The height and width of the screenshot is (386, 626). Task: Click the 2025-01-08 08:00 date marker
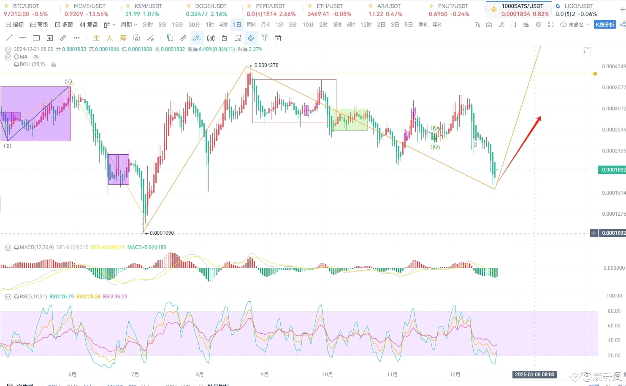click(x=534, y=374)
